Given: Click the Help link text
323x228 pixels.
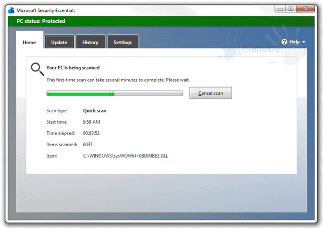Looking at the screenshot, I should point(294,42).
